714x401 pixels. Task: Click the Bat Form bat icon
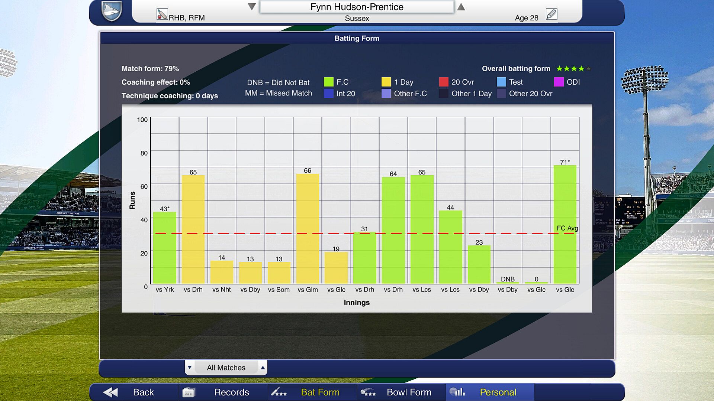pos(279,392)
